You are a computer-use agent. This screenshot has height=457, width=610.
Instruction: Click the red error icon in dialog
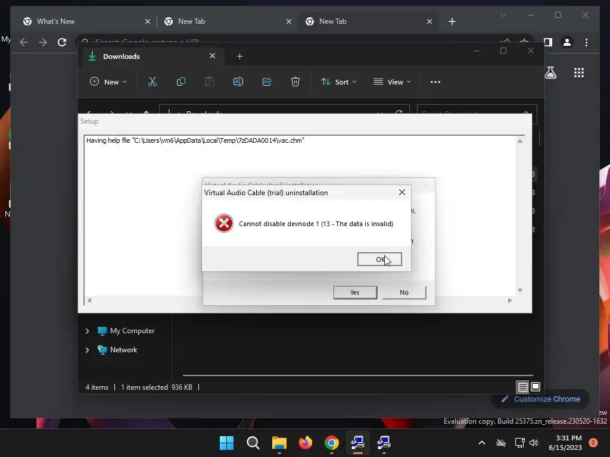pos(224,223)
